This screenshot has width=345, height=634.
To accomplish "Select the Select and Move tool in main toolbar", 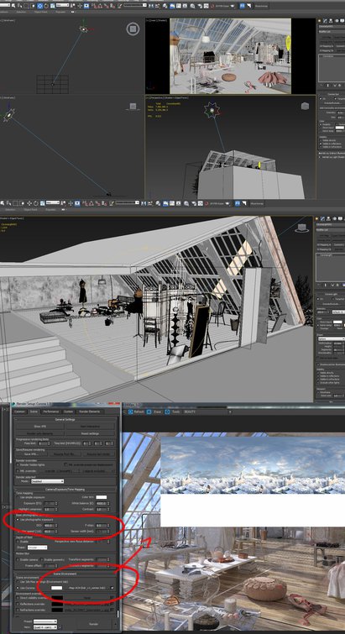I will click(x=39, y=6).
